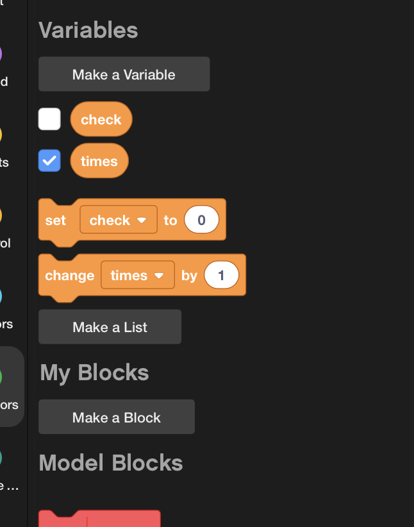The height and width of the screenshot is (527, 414).
Task: Uncheck the "times" variable checkbox
Action: [x=49, y=160]
